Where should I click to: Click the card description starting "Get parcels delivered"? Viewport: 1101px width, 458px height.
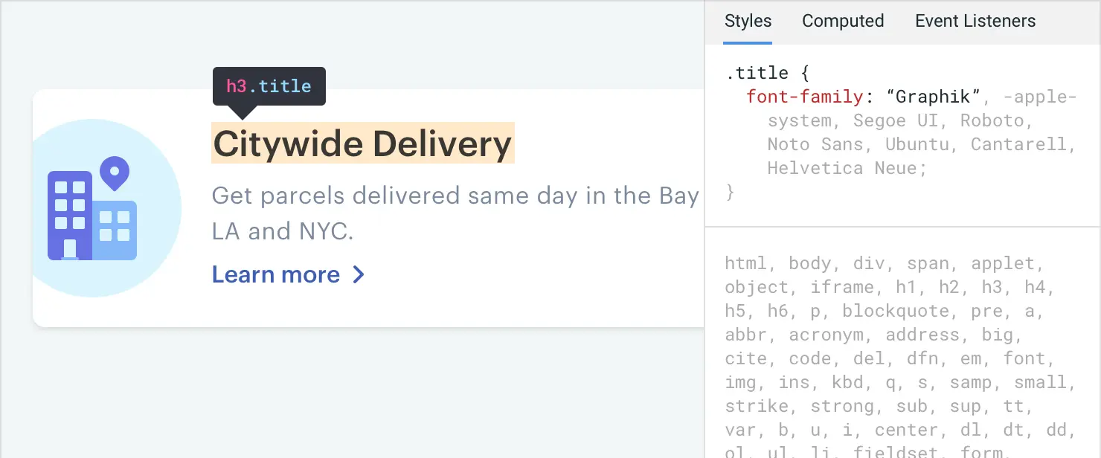tap(455, 196)
